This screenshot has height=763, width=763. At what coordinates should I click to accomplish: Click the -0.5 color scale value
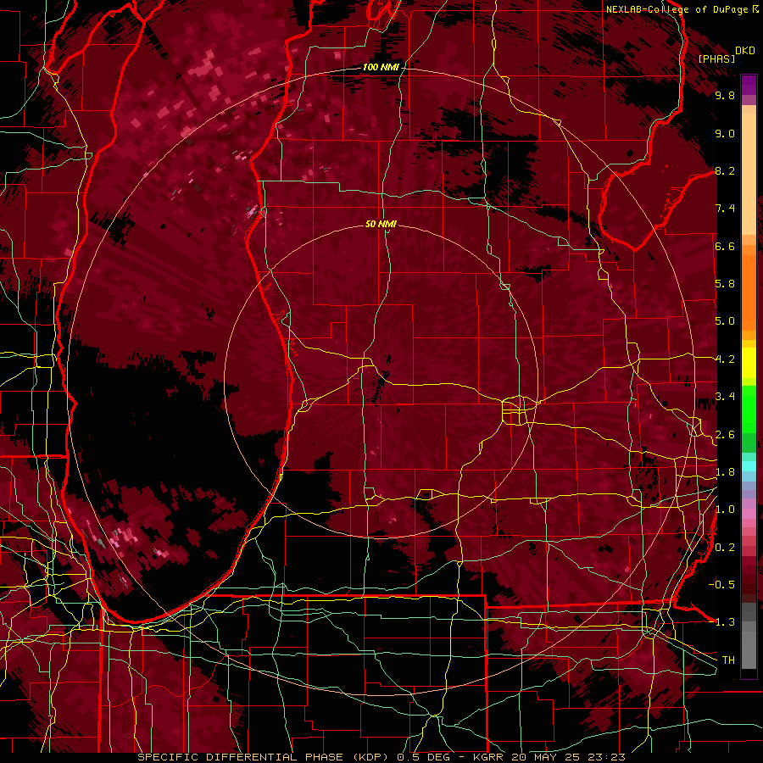721,584
